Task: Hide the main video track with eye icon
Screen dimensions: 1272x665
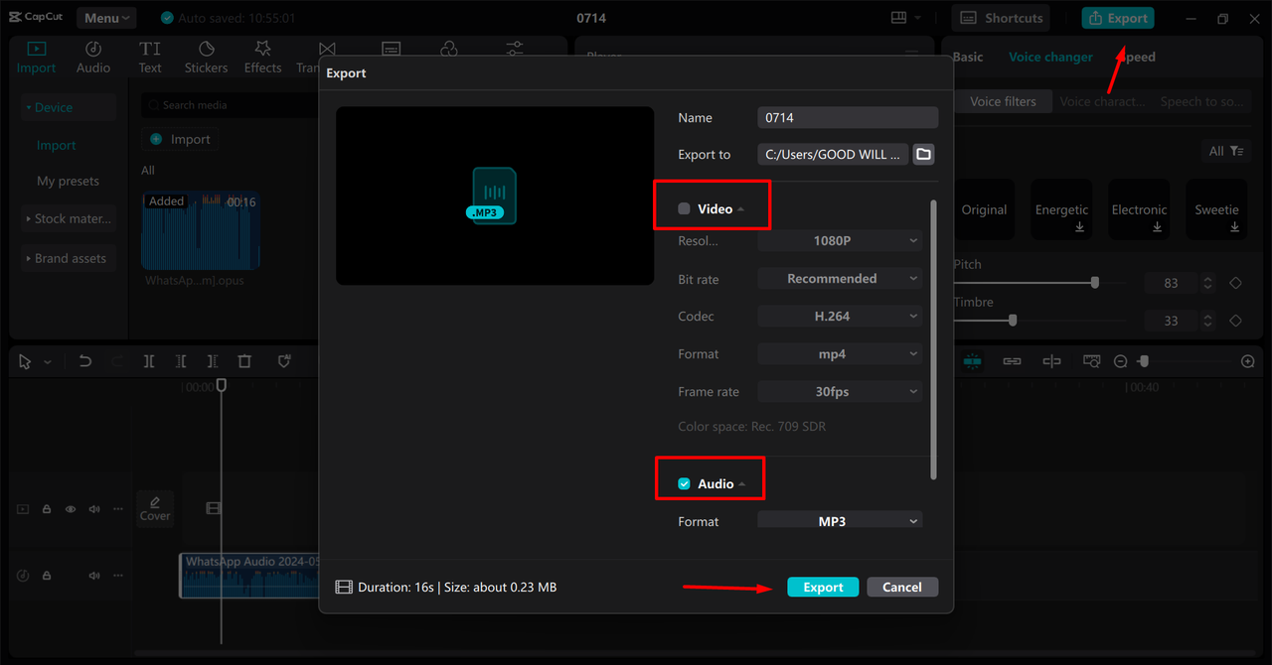Action: [x=71, y=509]
